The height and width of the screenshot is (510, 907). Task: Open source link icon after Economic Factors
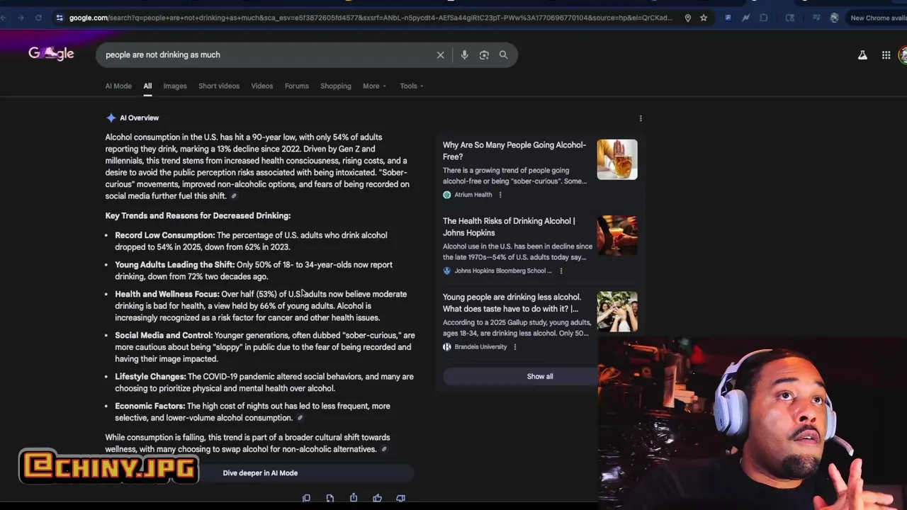(x=300, y=418)
